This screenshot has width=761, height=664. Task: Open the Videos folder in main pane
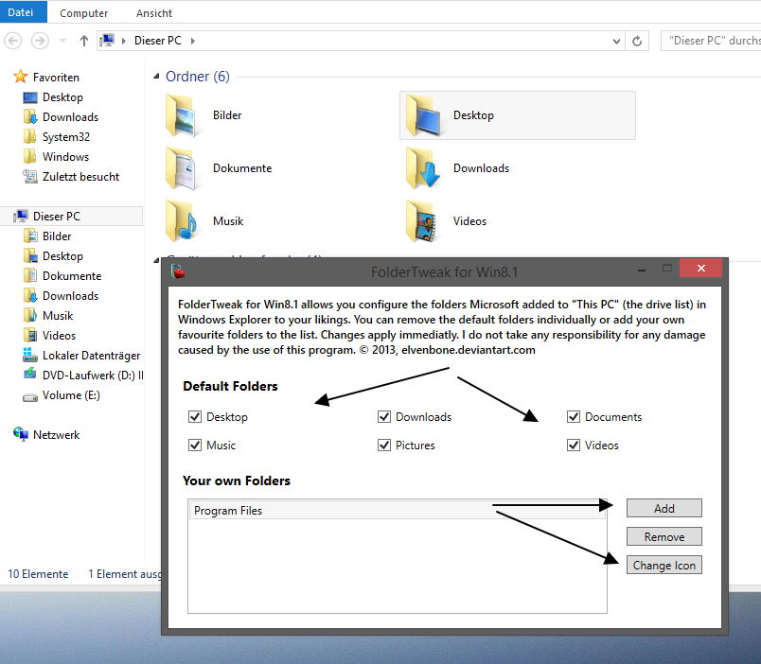[423, 221]
